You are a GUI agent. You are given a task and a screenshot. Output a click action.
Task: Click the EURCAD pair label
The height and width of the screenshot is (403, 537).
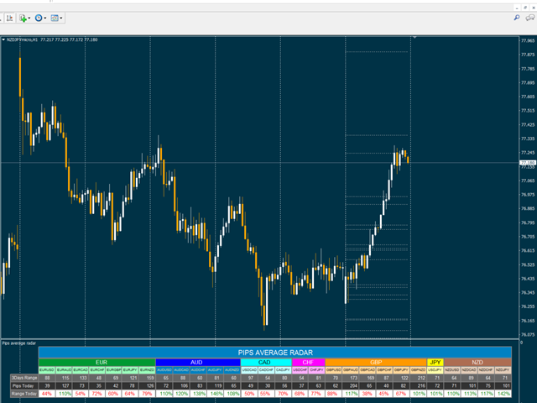(x=81, y=370)
